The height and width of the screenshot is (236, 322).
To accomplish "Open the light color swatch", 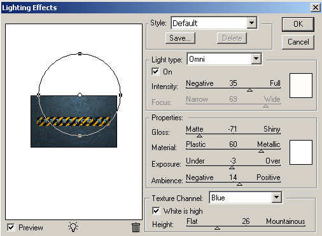I will coord(301,85).
